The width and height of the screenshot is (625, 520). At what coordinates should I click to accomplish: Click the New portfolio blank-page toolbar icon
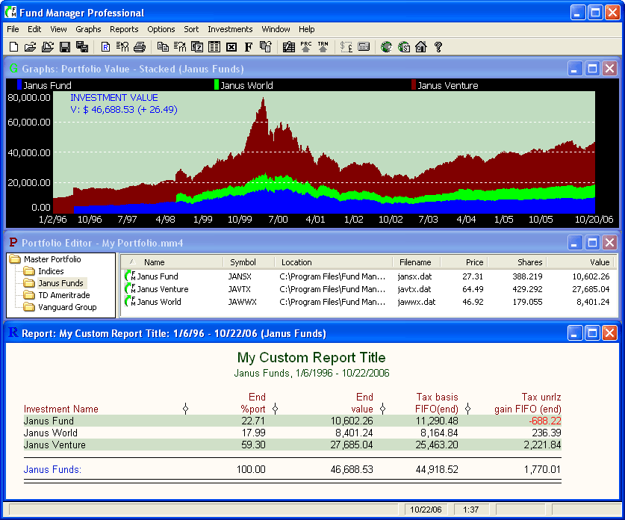click(x=13, y=47)
